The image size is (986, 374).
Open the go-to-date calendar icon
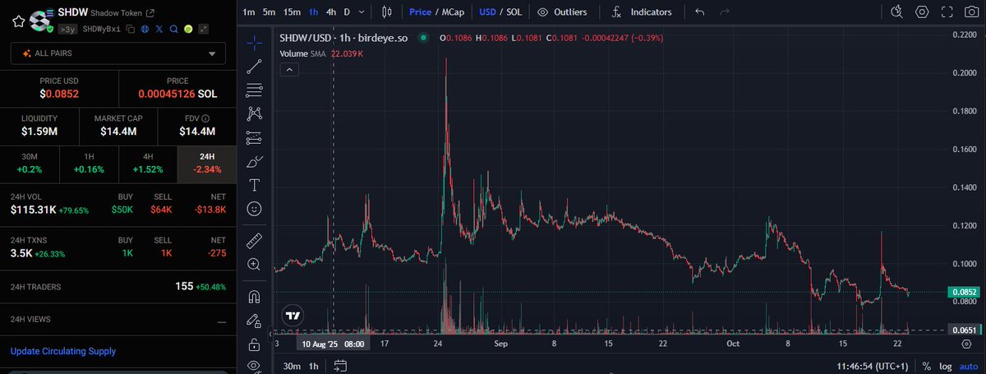[x=341, y=366]
